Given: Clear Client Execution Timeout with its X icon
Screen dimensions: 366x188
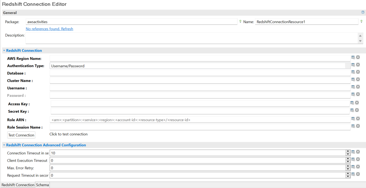Looking at the screenshot, I should pos(358,159).
